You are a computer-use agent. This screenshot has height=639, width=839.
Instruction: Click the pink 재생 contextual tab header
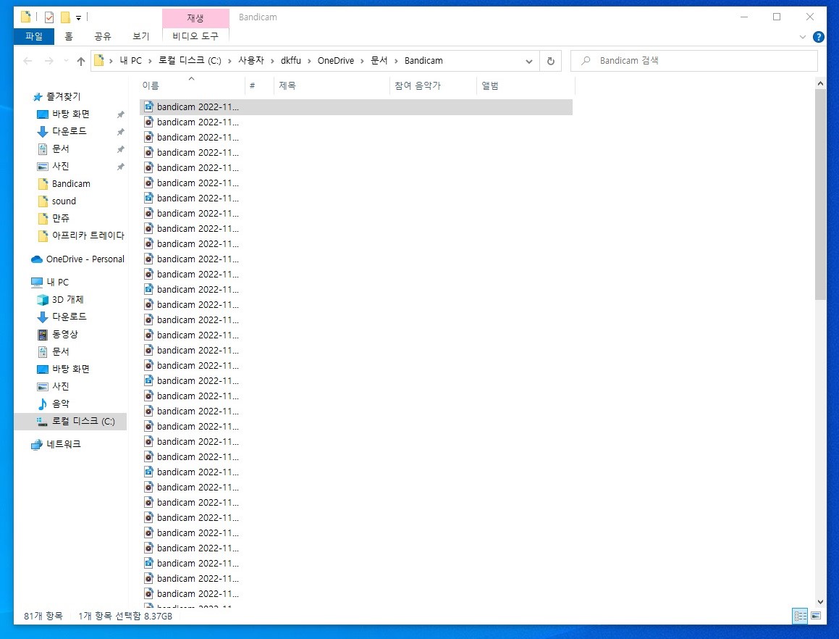[x=195, y=17]
